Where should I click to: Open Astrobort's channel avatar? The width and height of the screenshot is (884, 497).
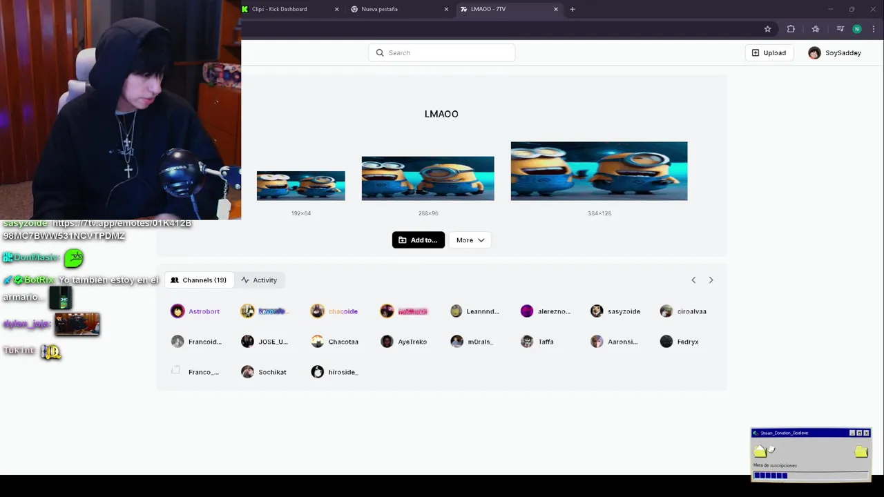click(177, 311)
